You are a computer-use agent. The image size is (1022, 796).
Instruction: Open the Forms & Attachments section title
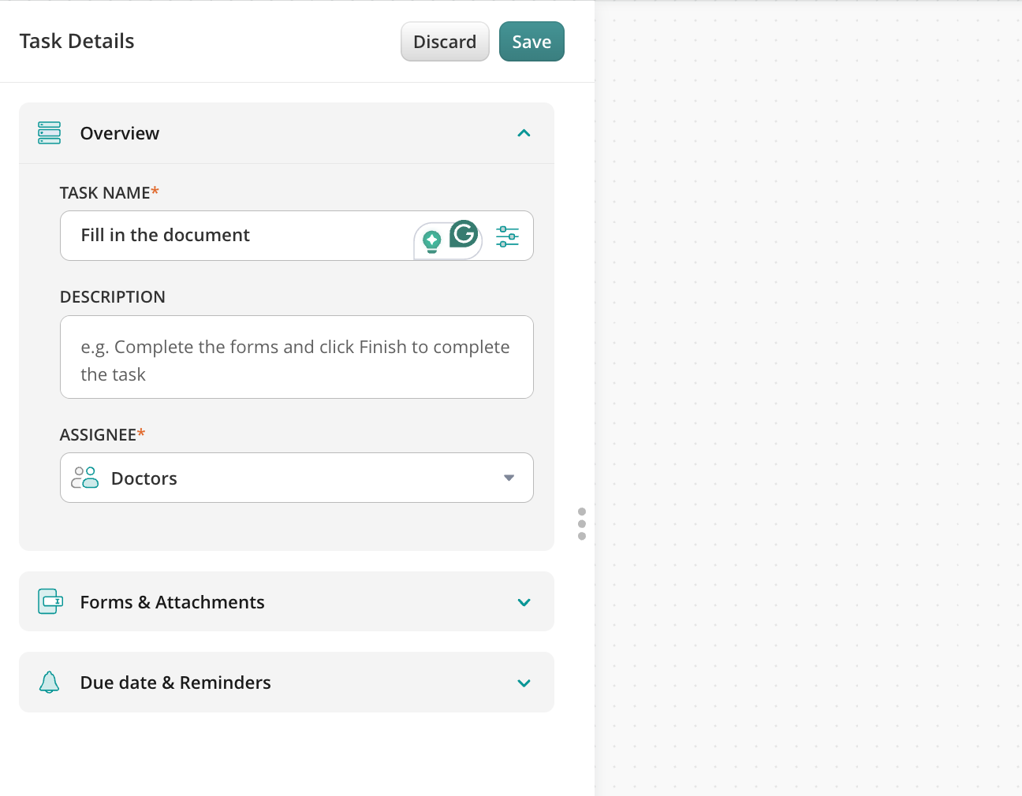pyautogui.click(x=172, y=602)
